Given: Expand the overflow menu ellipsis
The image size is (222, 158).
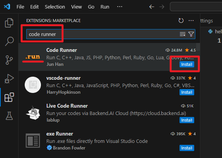Looking at the screenshot, I should (120, 7).
